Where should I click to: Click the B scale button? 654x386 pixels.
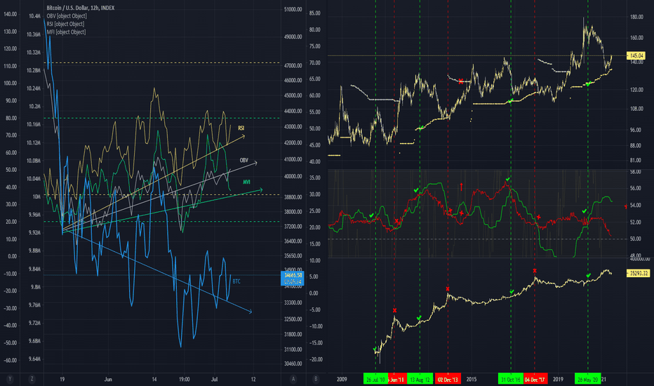coord(316,379)
